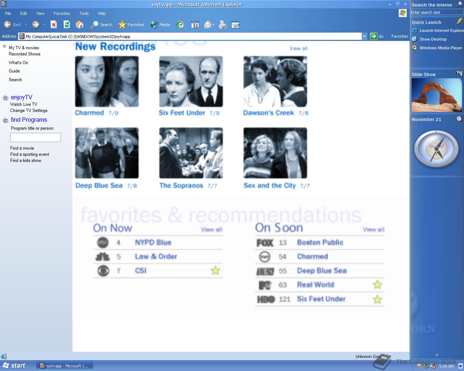Click Find a kids show link

pyautogui.click(x=26, y=161)
